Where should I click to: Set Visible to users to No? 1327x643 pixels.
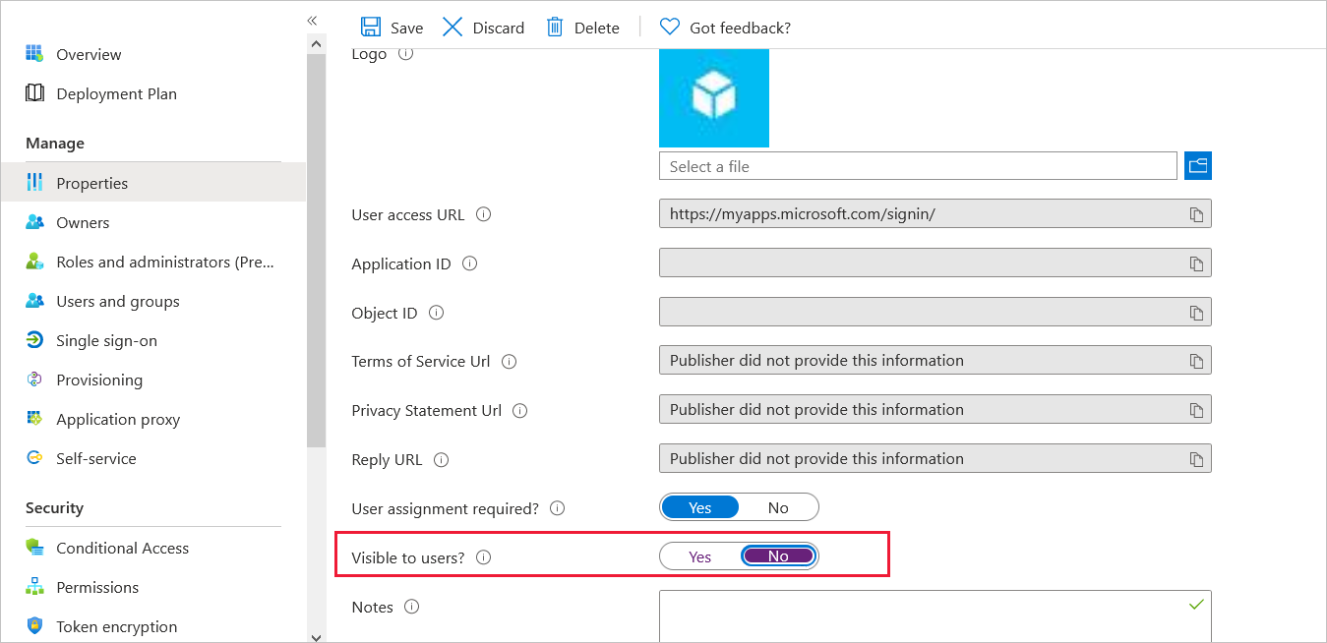tap(778, 556)
